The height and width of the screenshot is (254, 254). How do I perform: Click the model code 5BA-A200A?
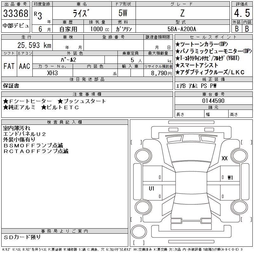click(x=182, y=29)
